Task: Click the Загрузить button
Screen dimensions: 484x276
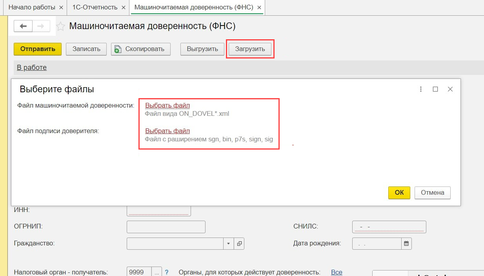Action: (x=250, y=49)
